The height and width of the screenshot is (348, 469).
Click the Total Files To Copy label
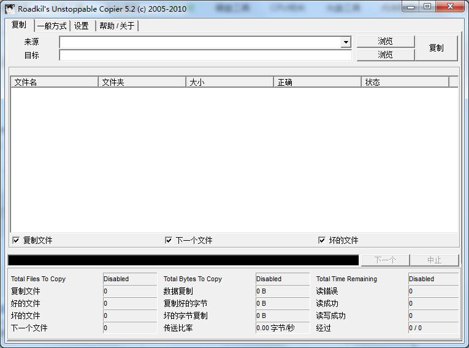(38, 279)
